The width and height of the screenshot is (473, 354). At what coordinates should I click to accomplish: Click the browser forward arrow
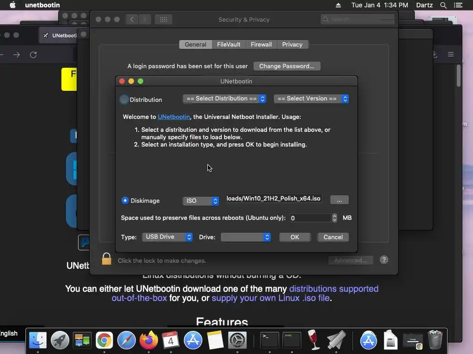click(17, 55)
